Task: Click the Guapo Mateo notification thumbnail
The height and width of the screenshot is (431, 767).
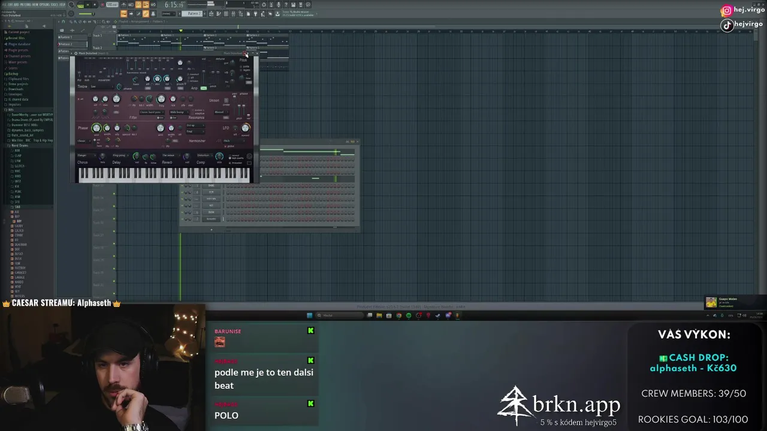Action: click(711, 302)
